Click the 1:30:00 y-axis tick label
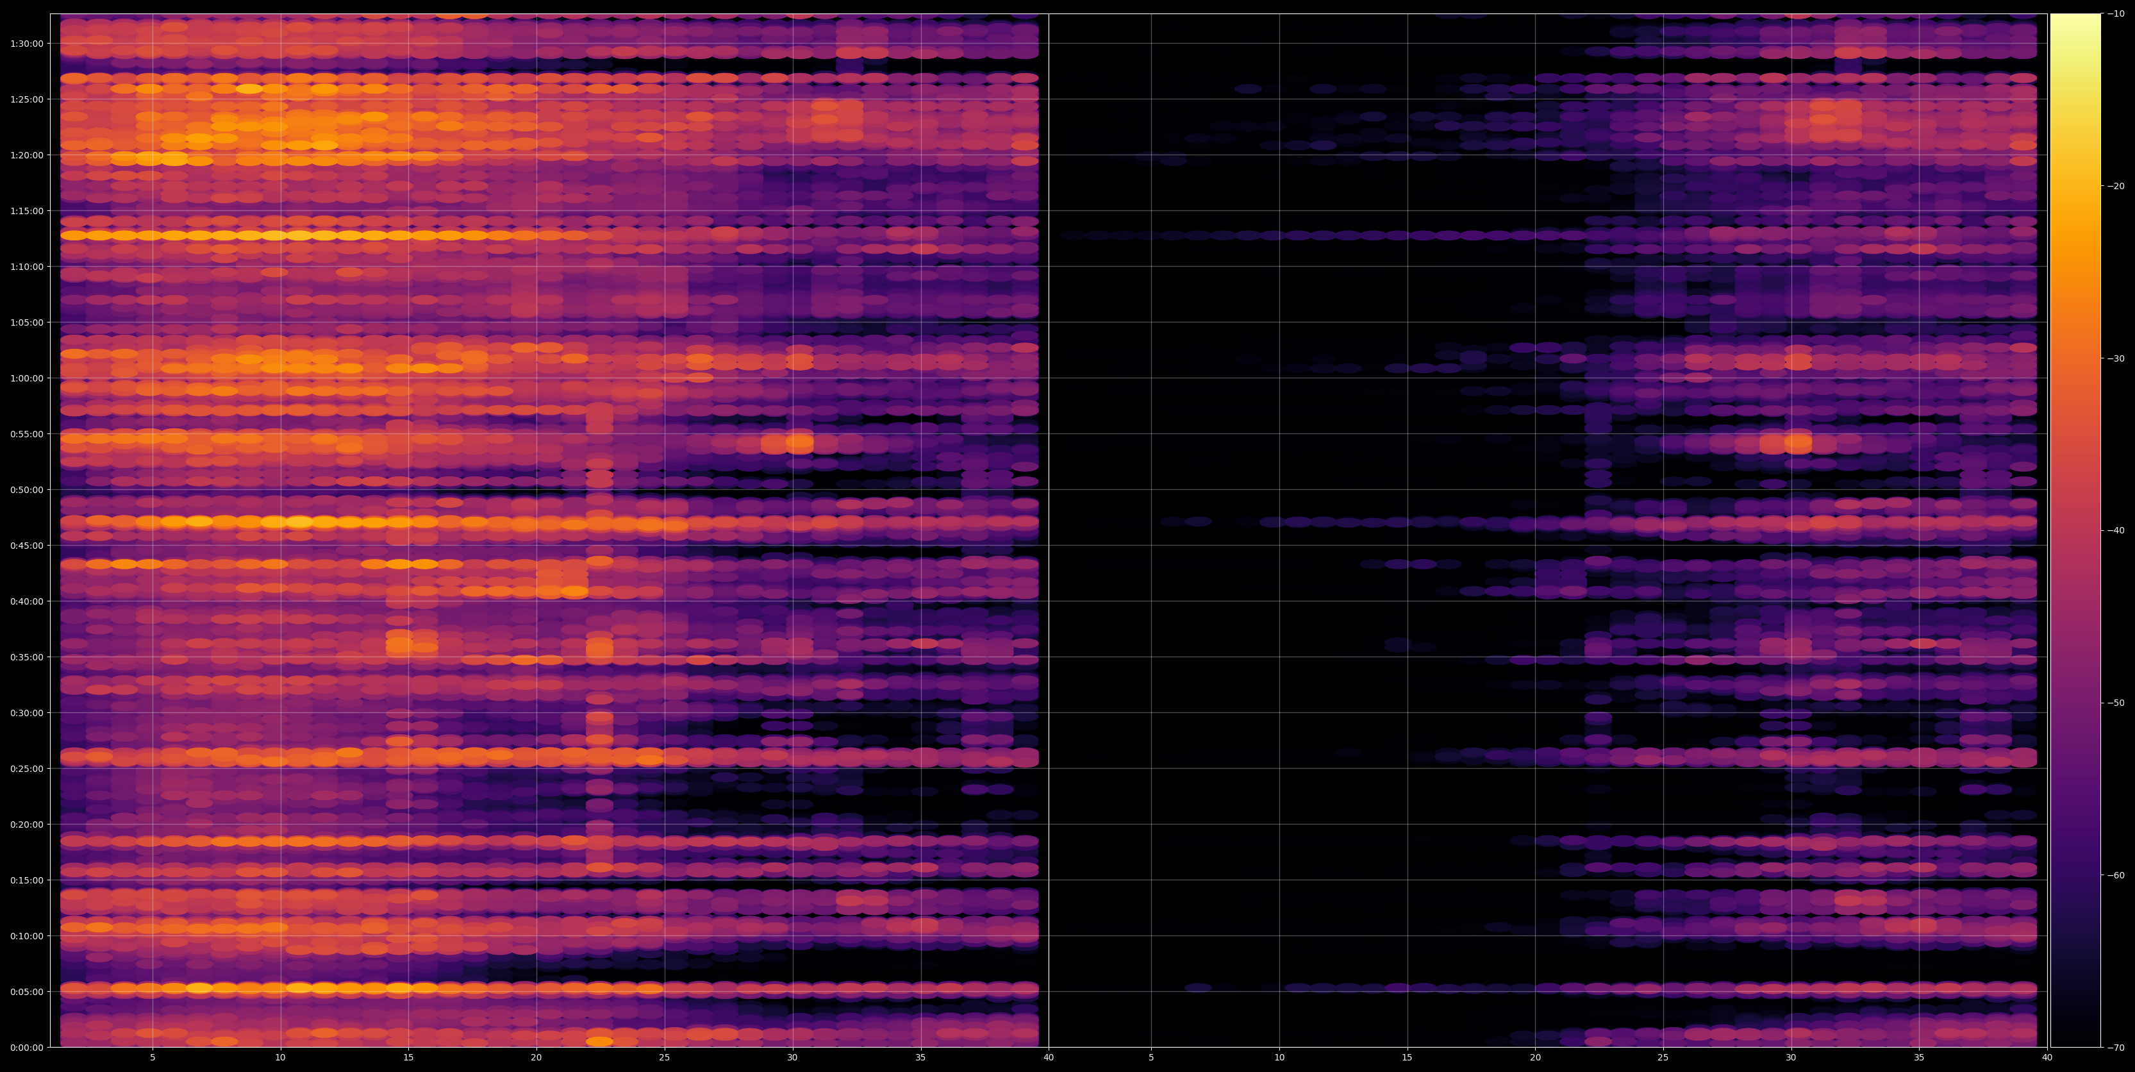 click(26, 43)
